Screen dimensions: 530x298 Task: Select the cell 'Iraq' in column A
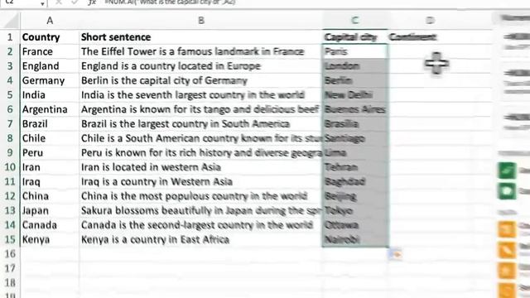click(50, 181)
